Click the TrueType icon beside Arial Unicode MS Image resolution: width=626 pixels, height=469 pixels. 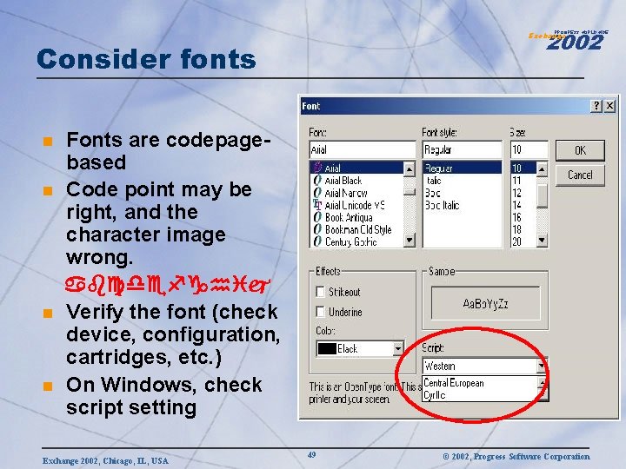(x=317, y=205)
